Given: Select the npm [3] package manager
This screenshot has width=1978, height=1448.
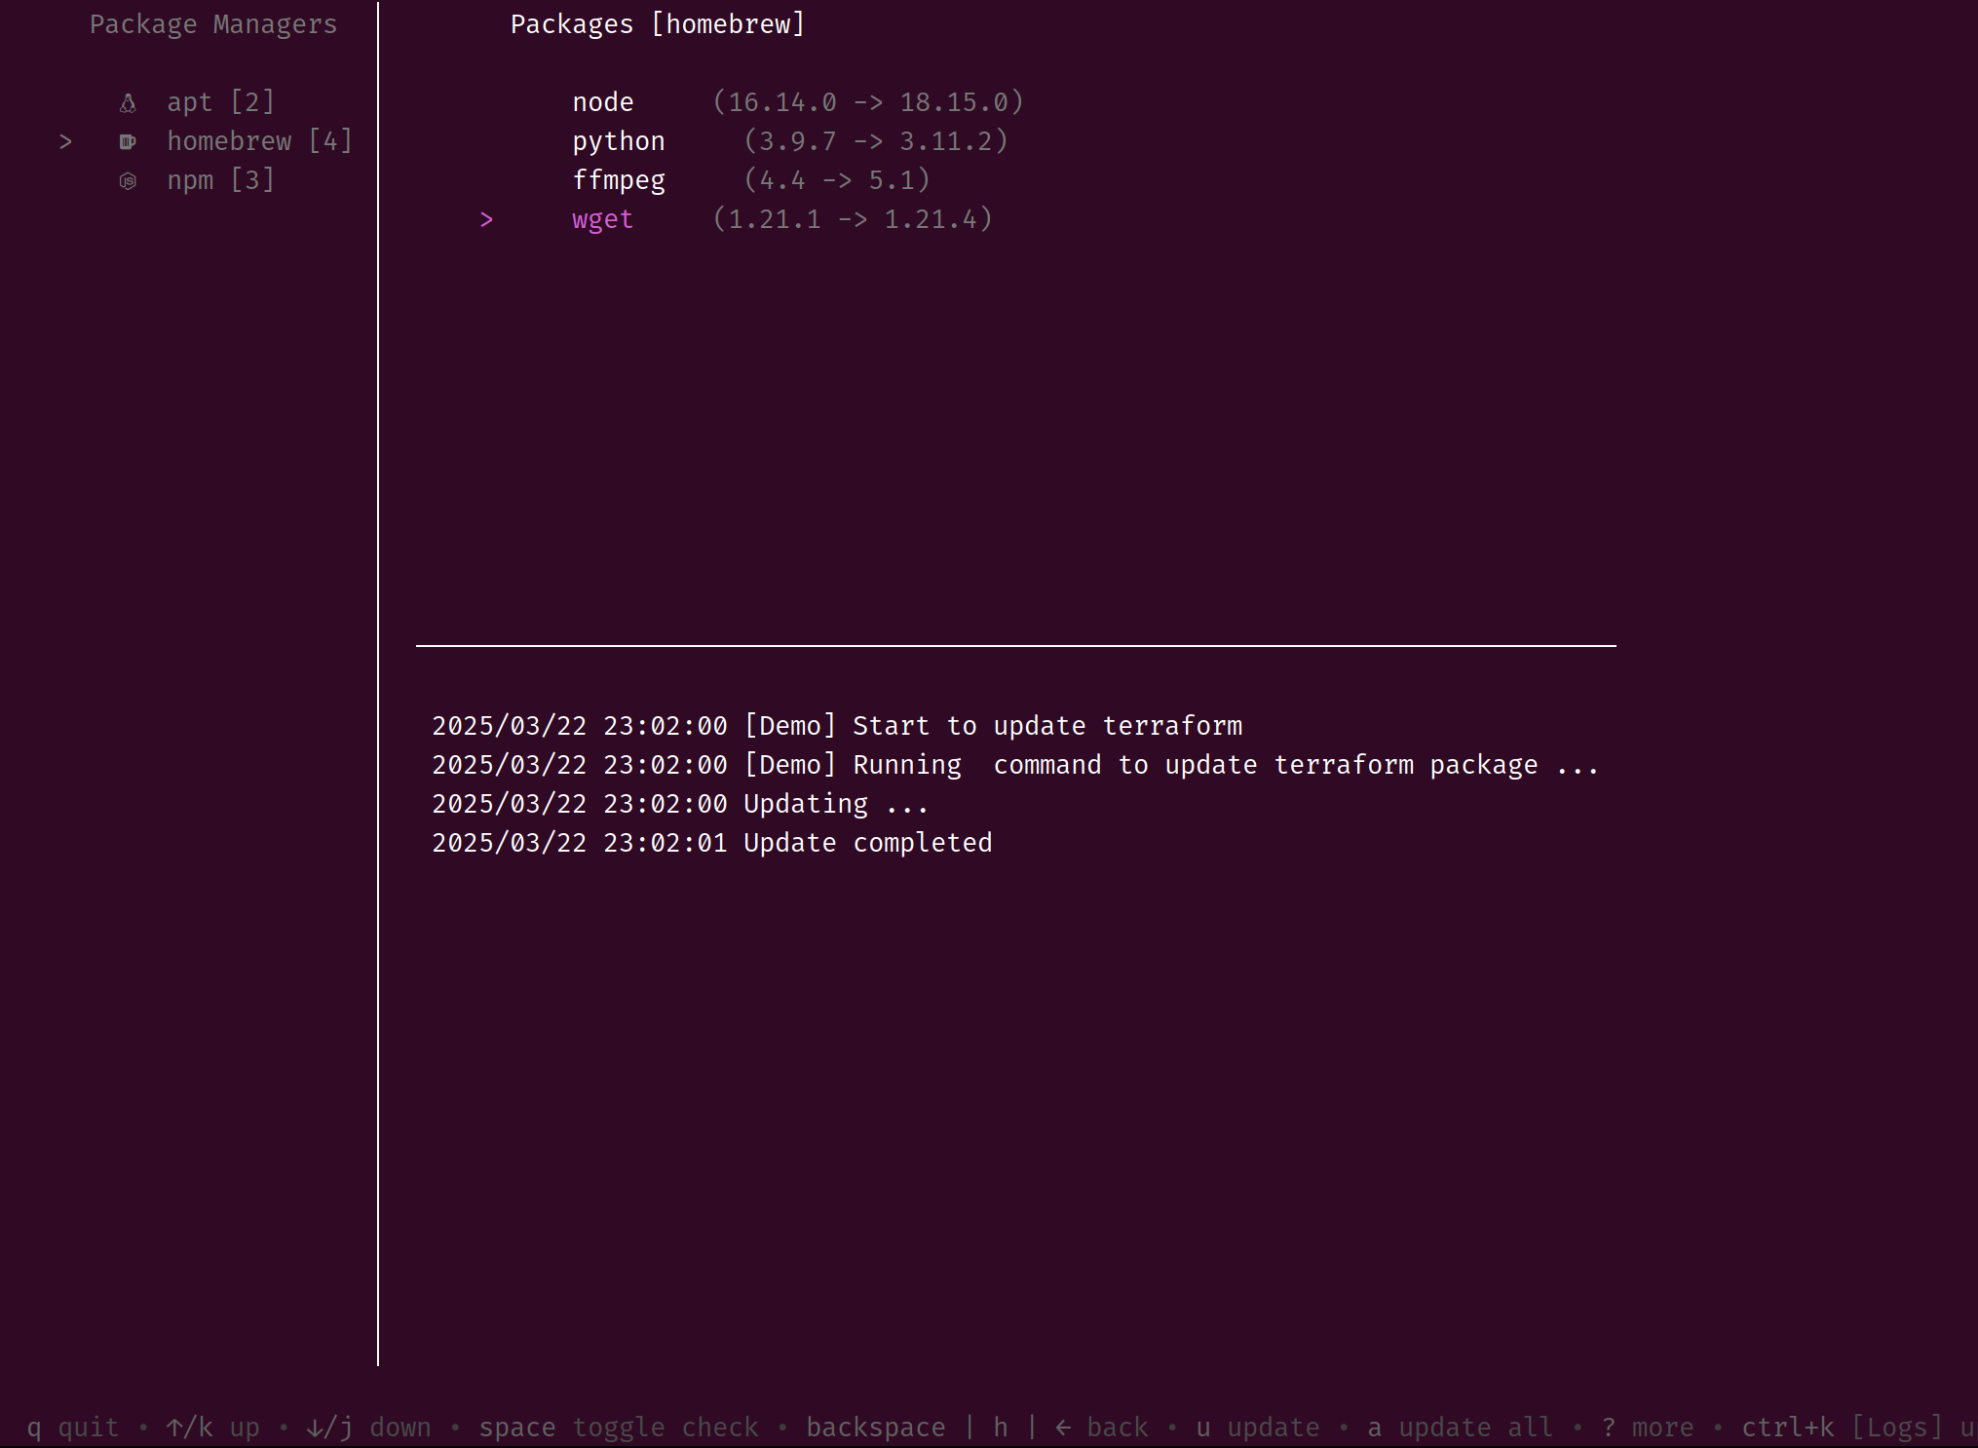Looking at the screenshot, I should tap(220, 180).
